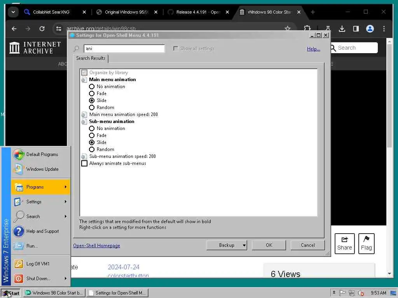
Task: Click the 2024-07-24 date link
Action: click(123, 267)
